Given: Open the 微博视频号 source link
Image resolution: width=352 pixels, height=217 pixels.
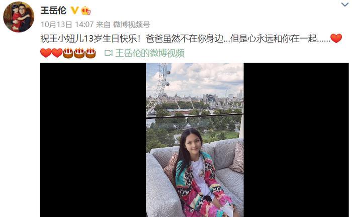Looking at the screenshot, I should click(131, 25).
